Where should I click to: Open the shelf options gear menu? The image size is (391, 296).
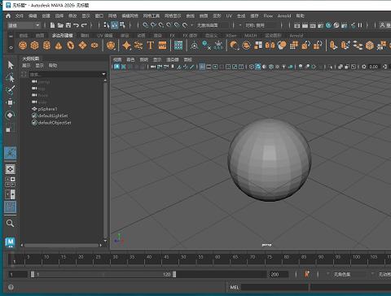point(11,47)
